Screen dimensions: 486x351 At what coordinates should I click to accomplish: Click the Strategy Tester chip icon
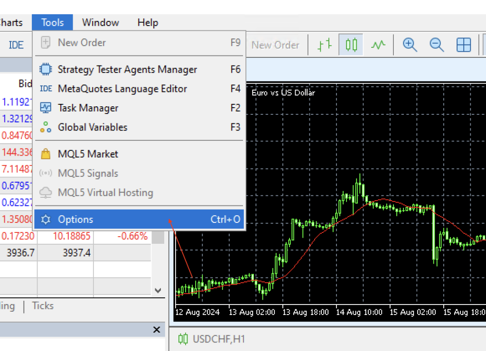[46, 69]
